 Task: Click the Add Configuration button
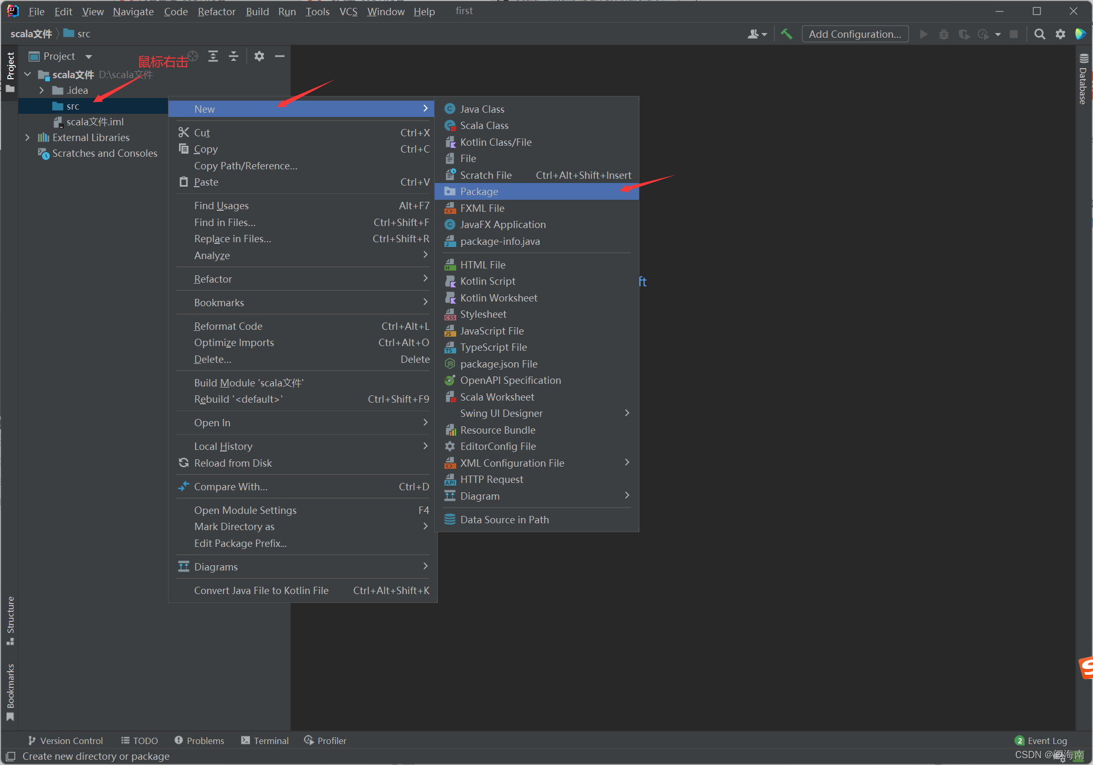click(x=856, y=33)
